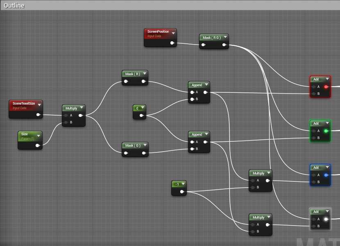Click input B of Multiply feeding grey Add

point(253,232)
